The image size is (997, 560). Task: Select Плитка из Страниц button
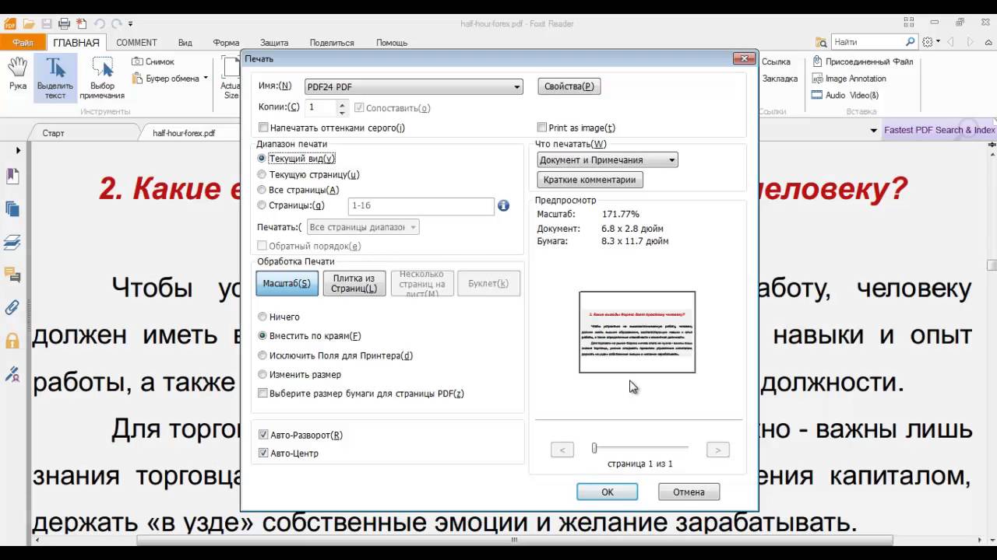point(354,283)
